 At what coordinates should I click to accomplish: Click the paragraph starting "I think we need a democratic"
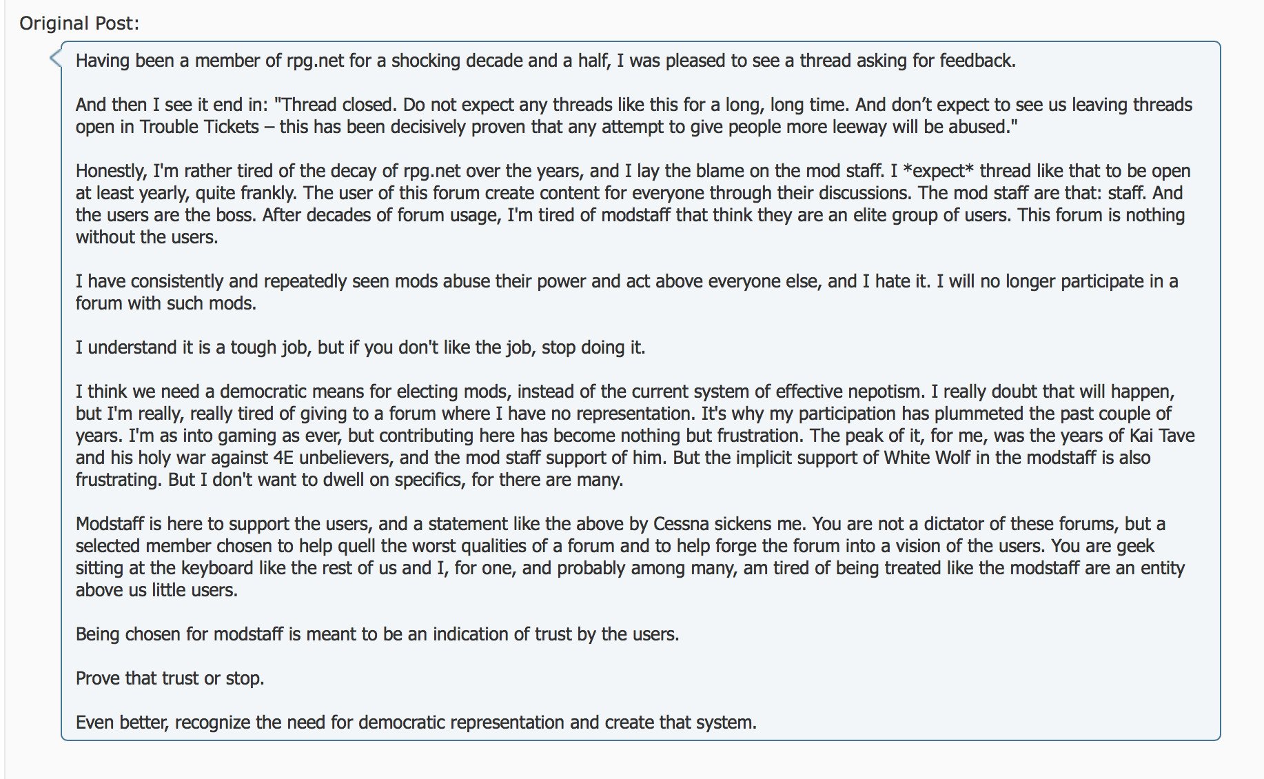click(x=635, y=436)
